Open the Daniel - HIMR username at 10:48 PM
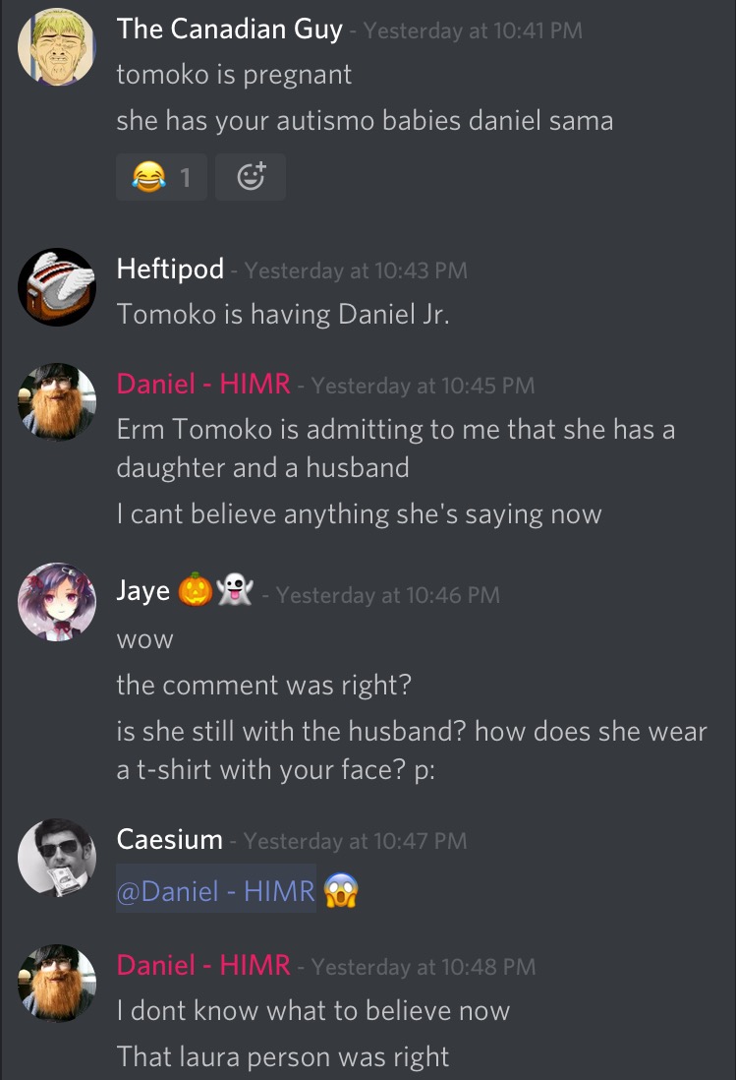Screen dimensions: 736x1080 tap(202, 965)
